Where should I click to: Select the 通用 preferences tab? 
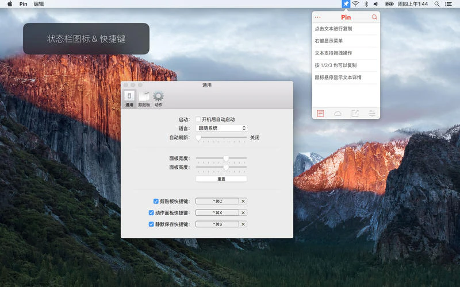tap(129, 99)
